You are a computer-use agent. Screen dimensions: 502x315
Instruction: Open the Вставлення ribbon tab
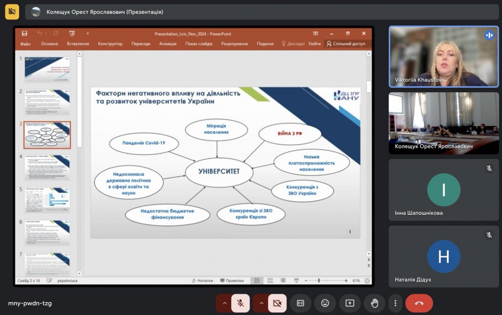78,44
